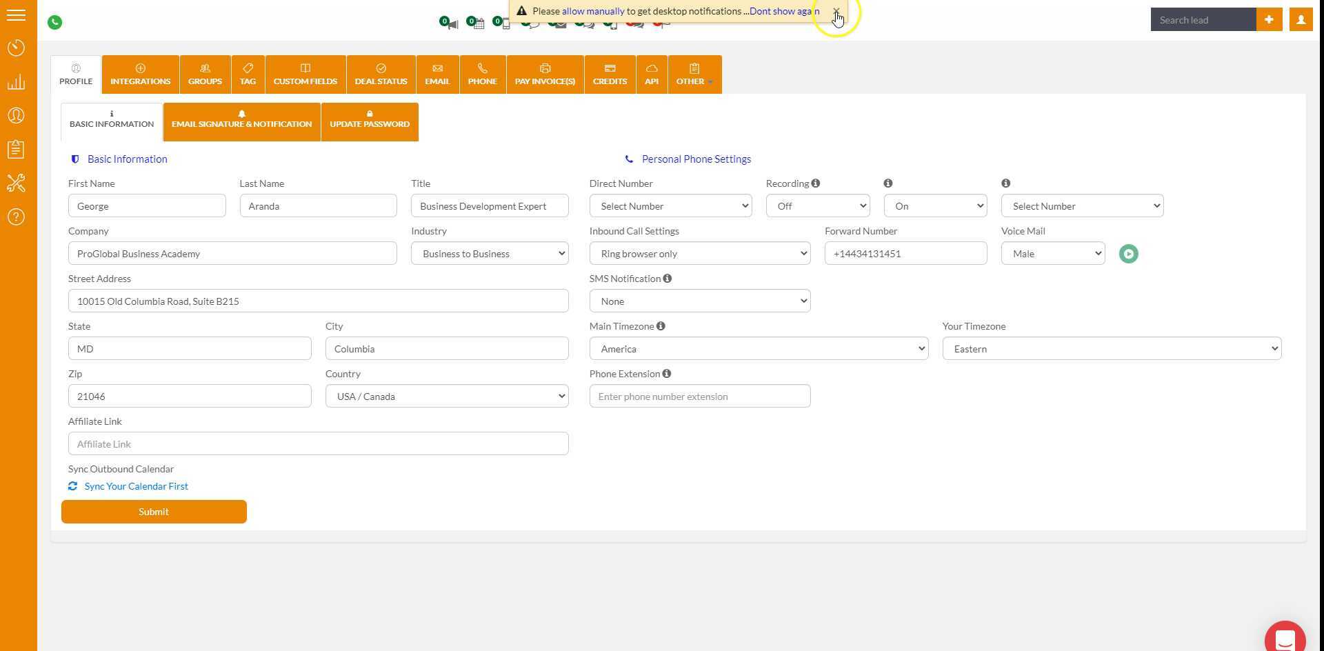This screenshot has height=651, width=1324.
Task: Open the Inbound Call Settings dropdown
Action: click(x=699, y=254)
